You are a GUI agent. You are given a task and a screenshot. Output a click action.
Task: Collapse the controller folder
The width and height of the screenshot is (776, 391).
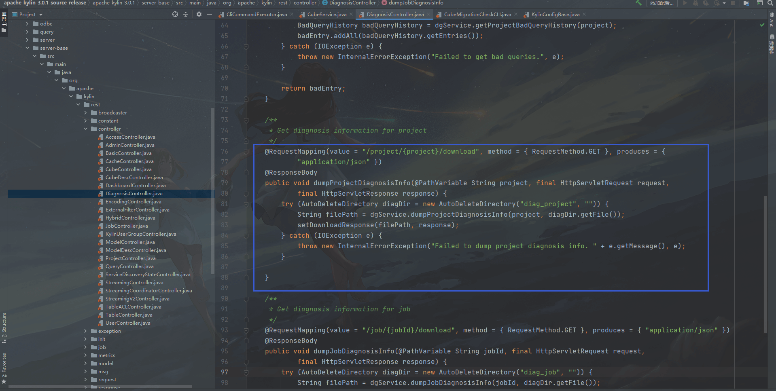[x=85, y=129]
